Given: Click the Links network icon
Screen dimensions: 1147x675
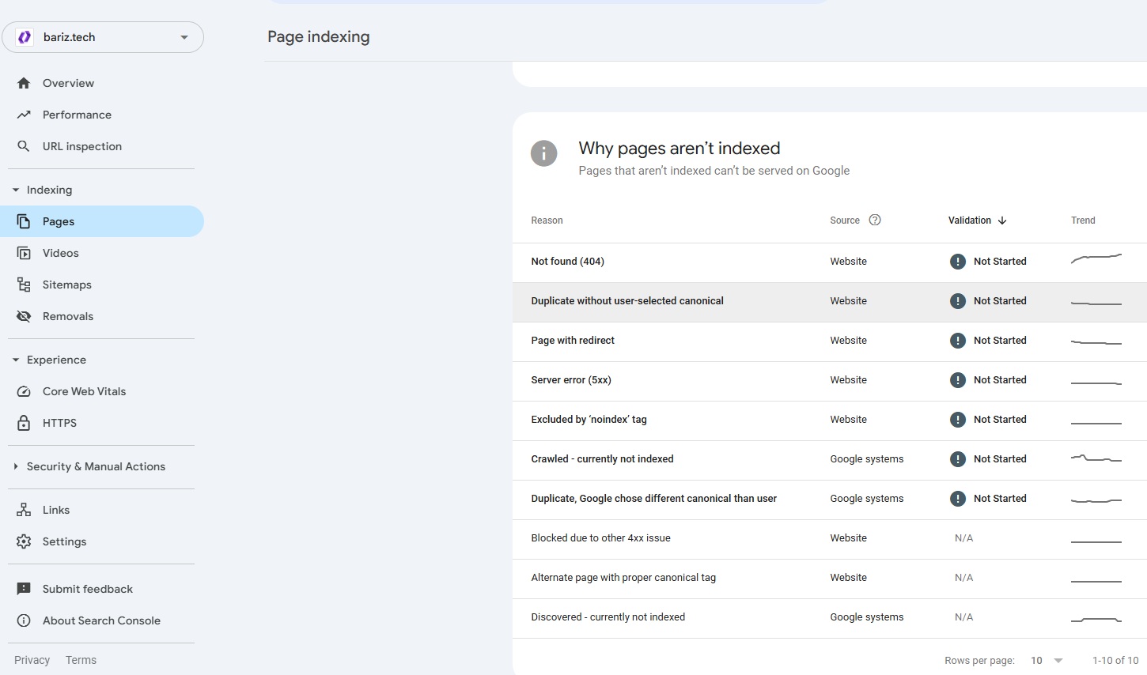Looking at the screenshot, I should [24, 510].
